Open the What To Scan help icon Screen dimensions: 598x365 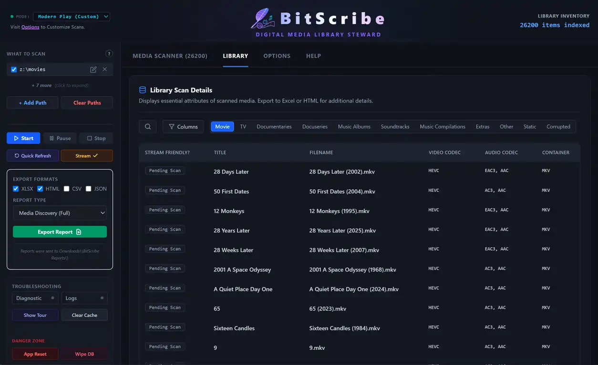click(109, 54)
